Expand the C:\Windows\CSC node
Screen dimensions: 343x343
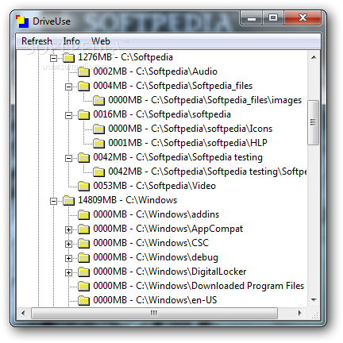click(x=68, y=244)
